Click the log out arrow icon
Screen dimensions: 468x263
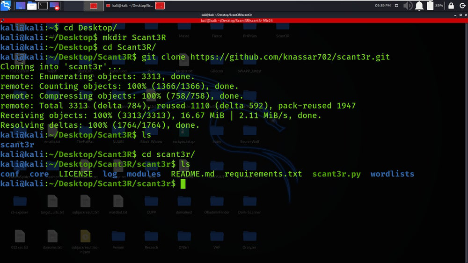(x=462, y=6)
